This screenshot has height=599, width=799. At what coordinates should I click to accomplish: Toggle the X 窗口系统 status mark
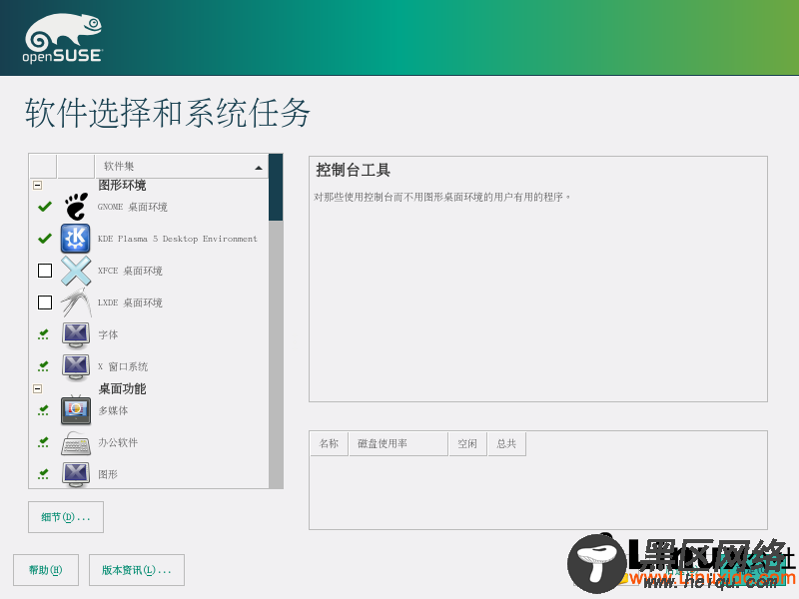(x=44, y=366)
